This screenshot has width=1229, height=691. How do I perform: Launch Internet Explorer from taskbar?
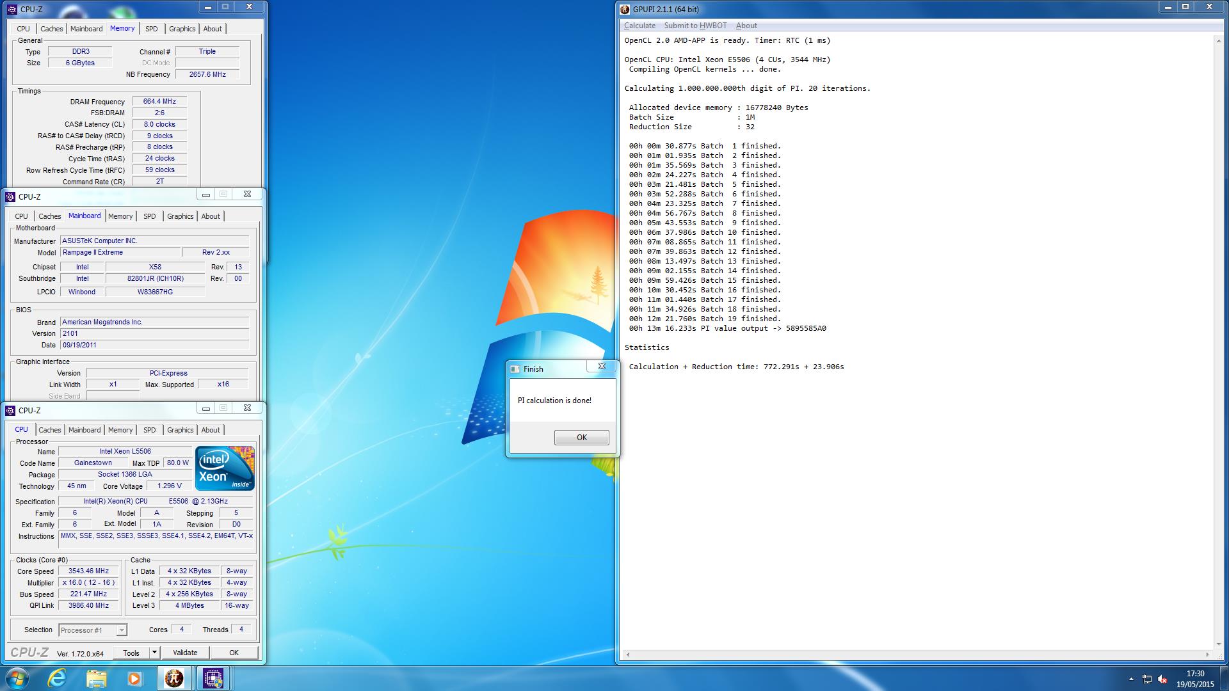click(x=58, y=678)
